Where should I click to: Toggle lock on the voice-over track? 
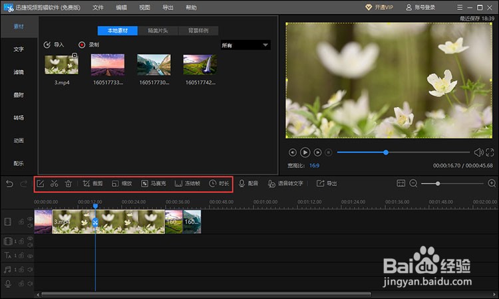pyautogui.click(x=21, y=284)
